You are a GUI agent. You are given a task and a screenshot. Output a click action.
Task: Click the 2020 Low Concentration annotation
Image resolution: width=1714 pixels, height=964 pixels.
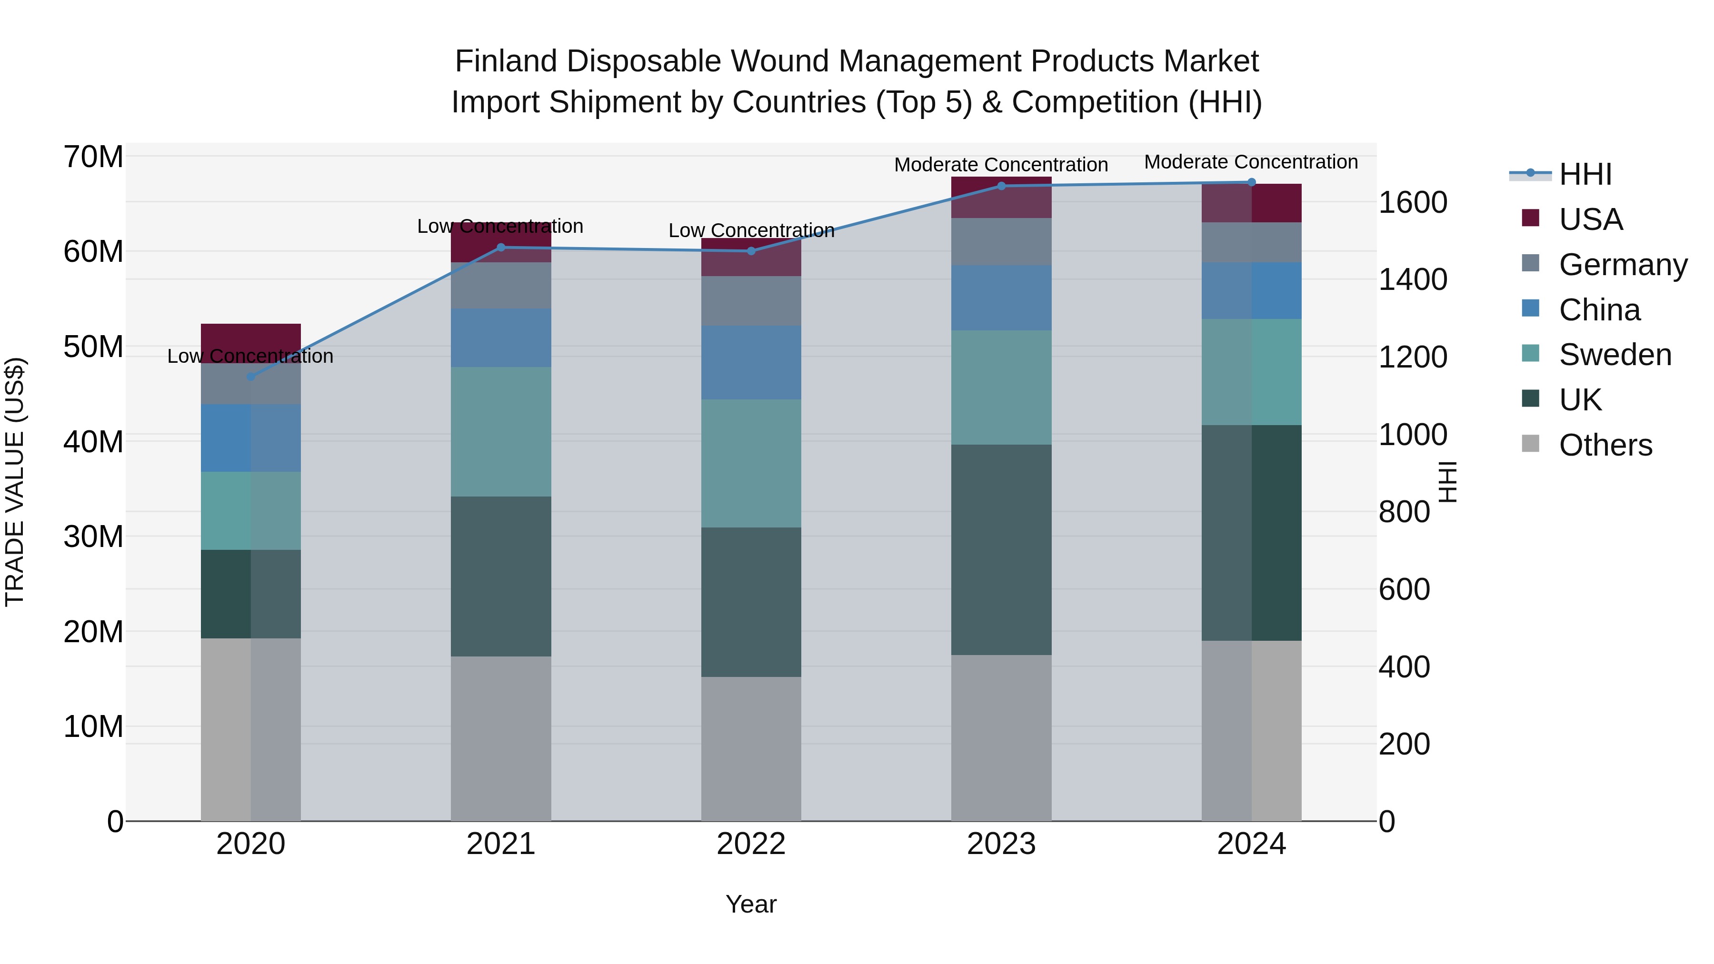tap(250, 357)
